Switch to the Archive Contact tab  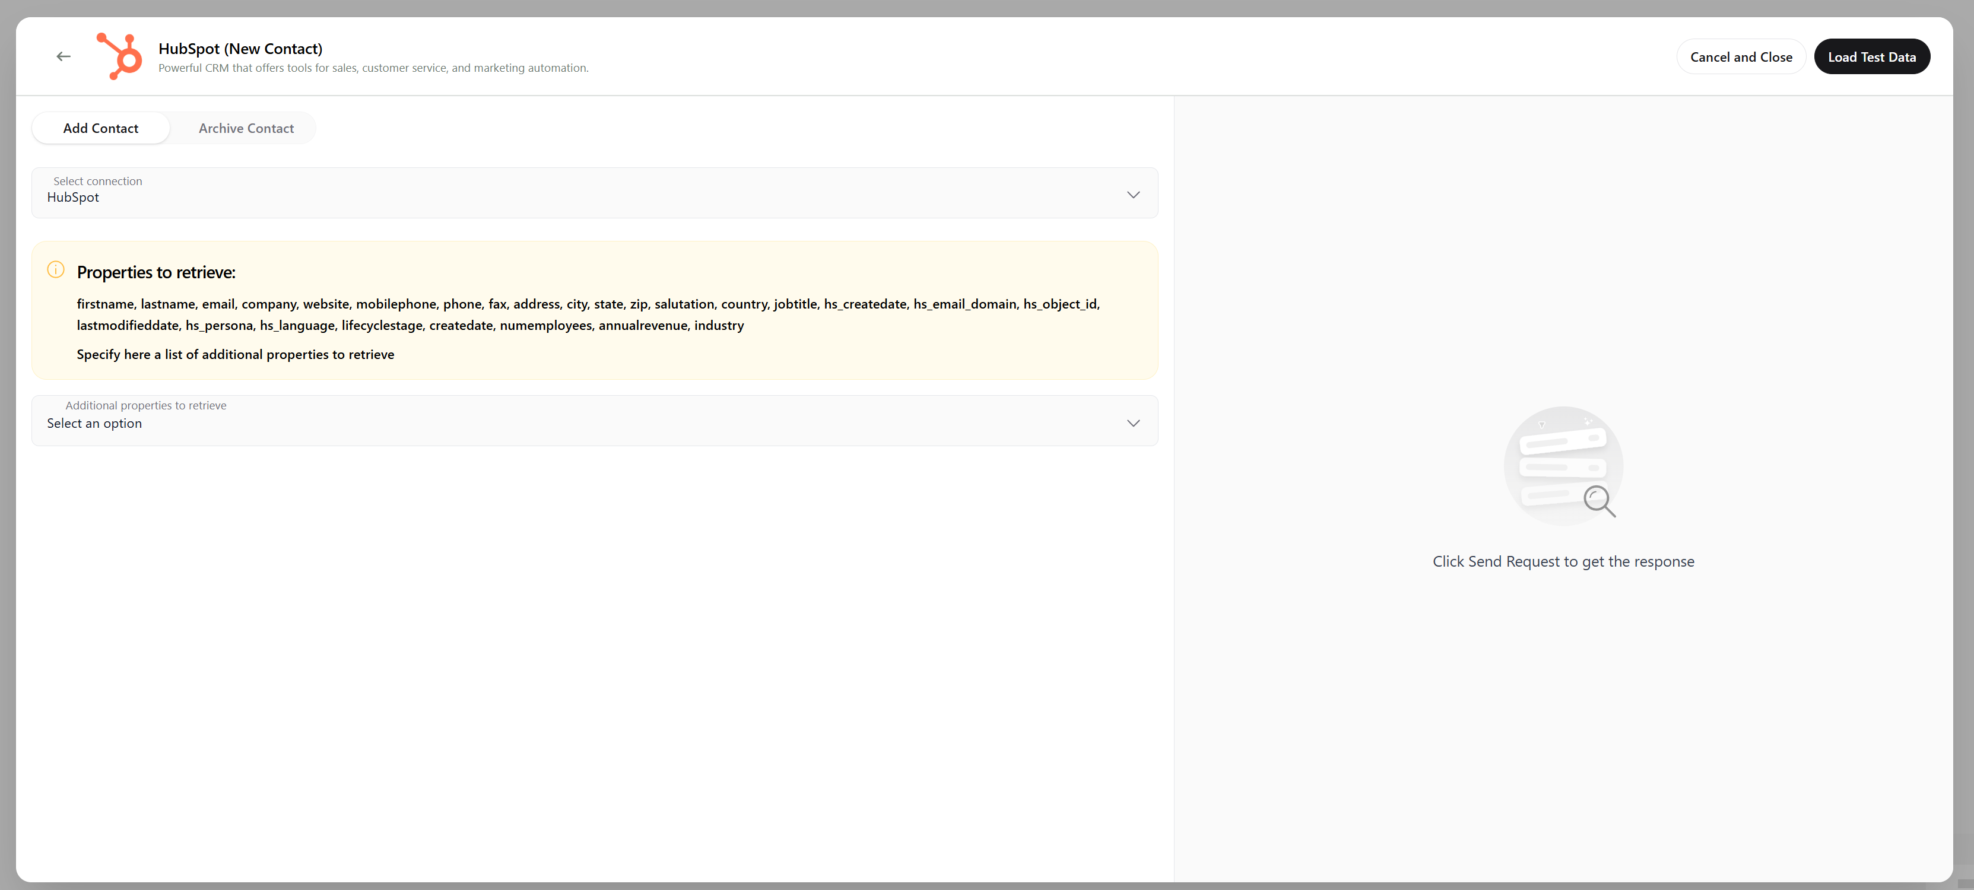pyautogui.click(x=246, y=129)
